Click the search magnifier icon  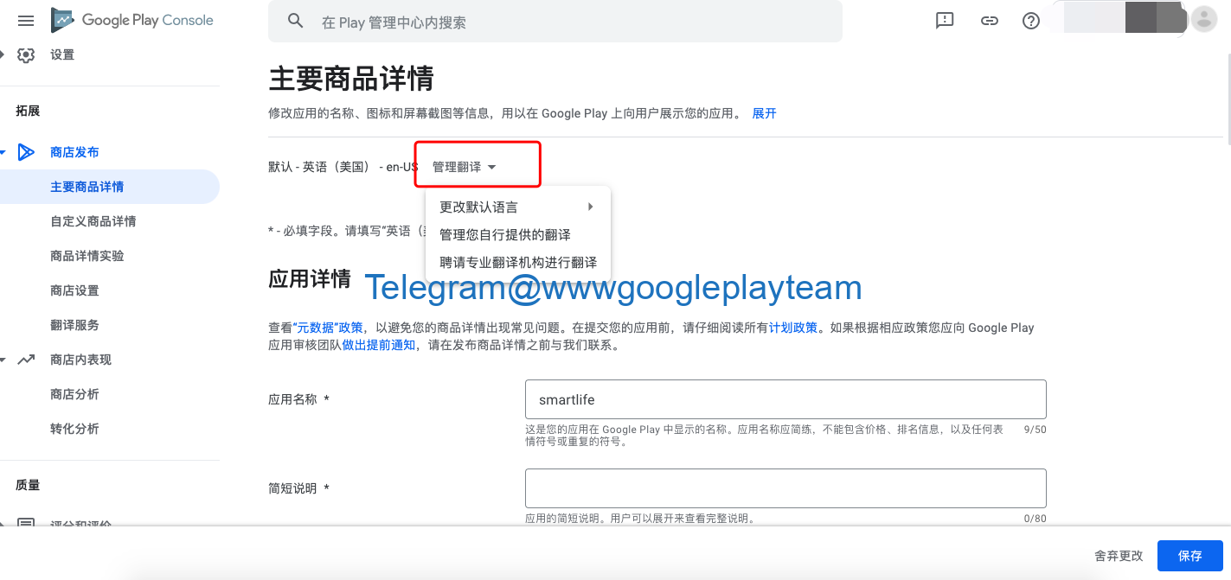pyautogui.click(x=296, y=22)
